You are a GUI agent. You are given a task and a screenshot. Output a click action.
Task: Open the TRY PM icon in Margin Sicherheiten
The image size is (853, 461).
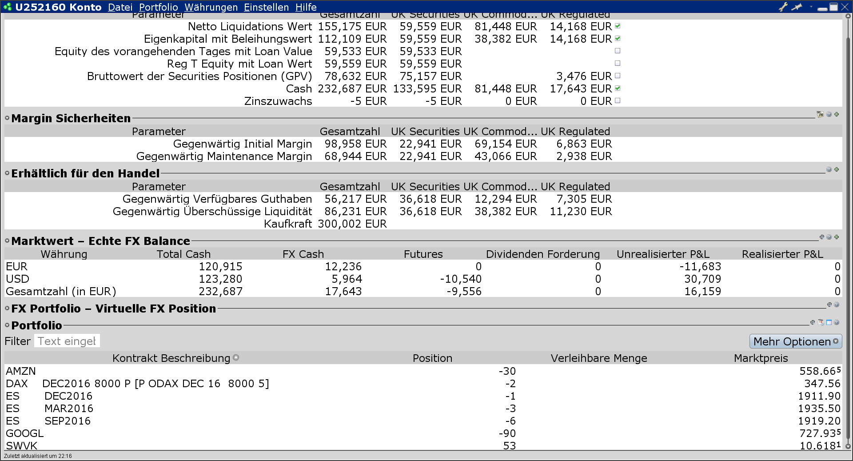[x=820, y=115]
